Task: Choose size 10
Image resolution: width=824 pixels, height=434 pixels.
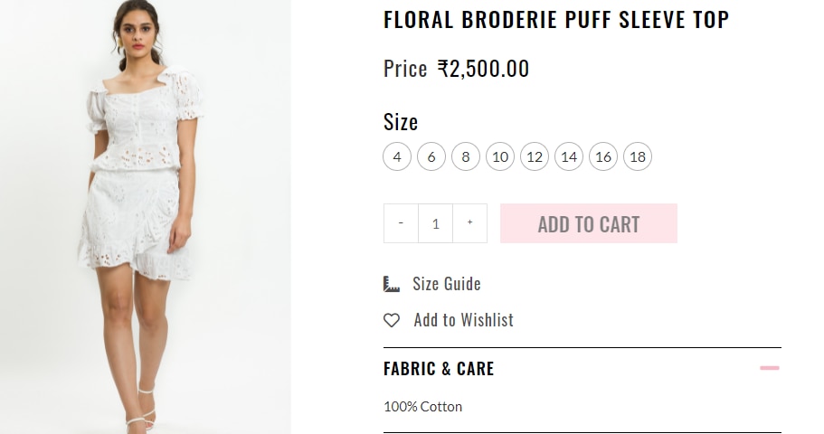Action: (x=500, y=156)
